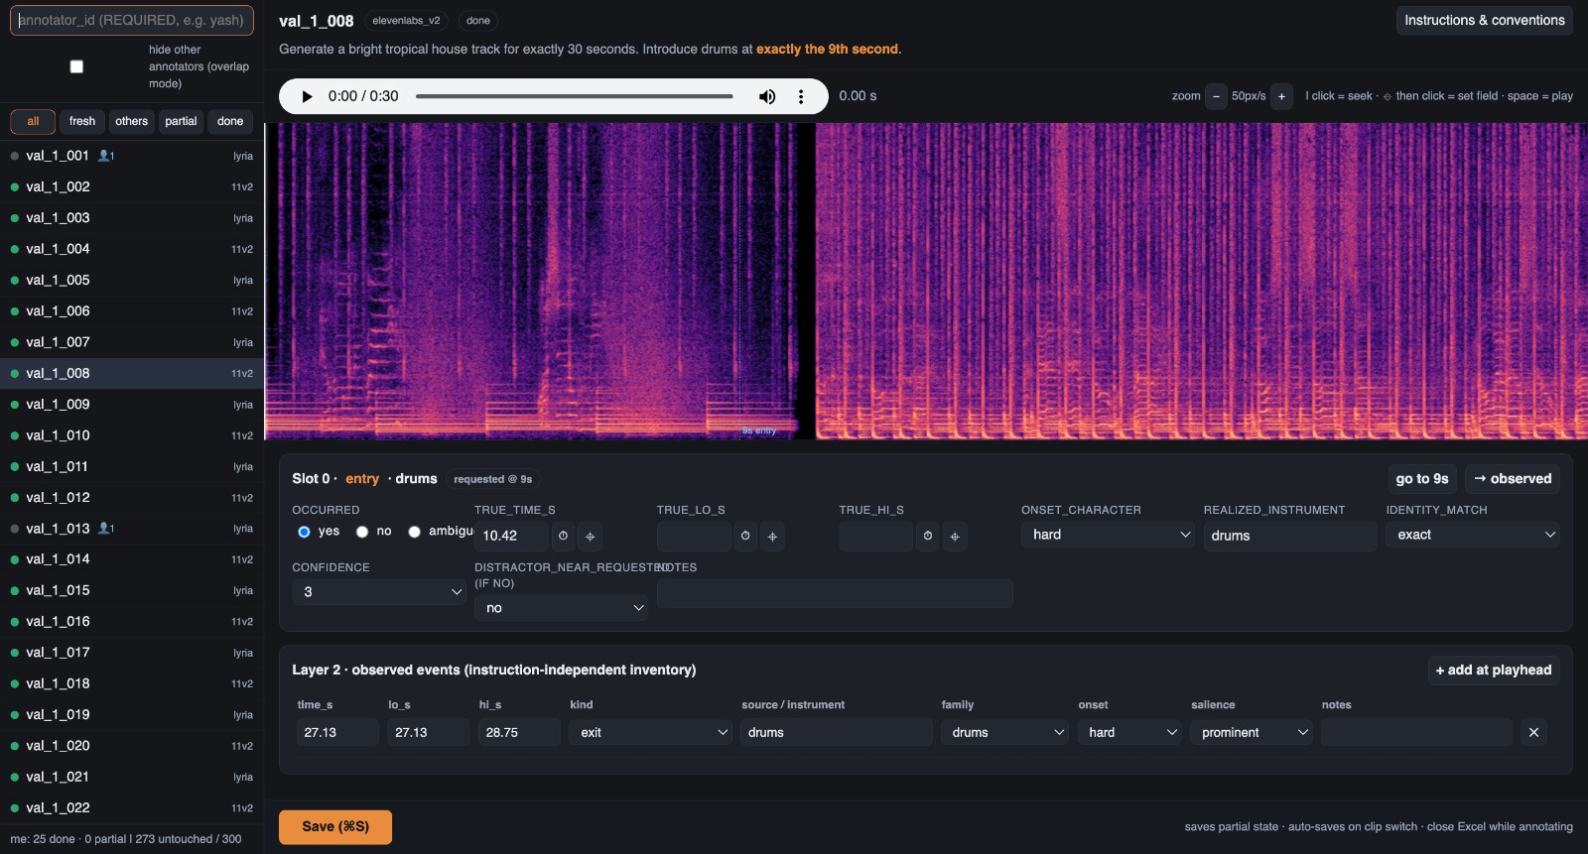Click the TRUE_HI_S crosshair set-field icon
This screenshot has width=1588, height=854.
click(x=955, y=536)
